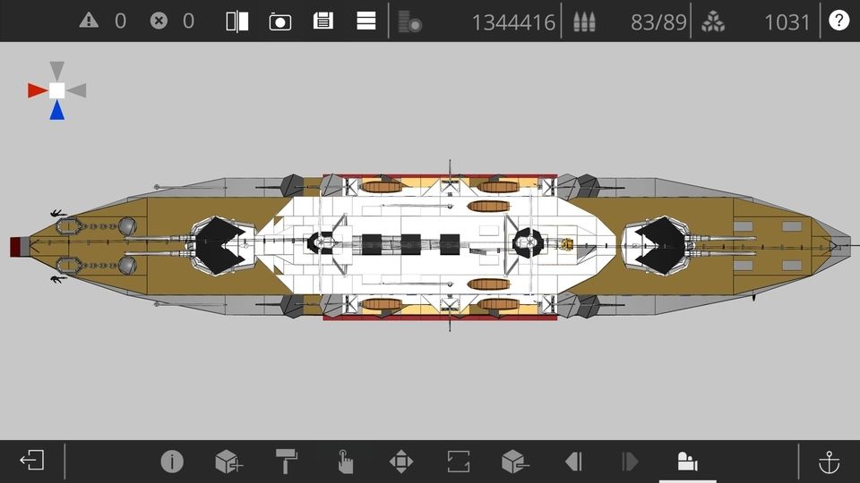860x483 pixels.
Task: Select the add block tool
Action: coord(228,462)
